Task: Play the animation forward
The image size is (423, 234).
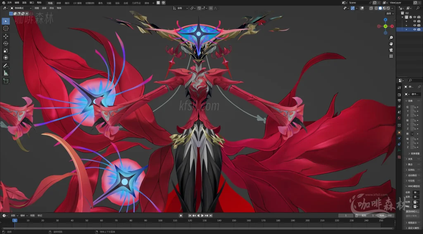Action: pos(202,215)
